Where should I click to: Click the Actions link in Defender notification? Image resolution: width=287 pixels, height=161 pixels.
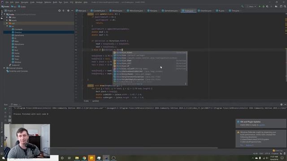click(x=249, y=145)
